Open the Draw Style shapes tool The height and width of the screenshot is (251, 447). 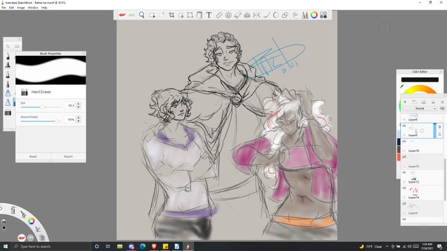(285, 15)
